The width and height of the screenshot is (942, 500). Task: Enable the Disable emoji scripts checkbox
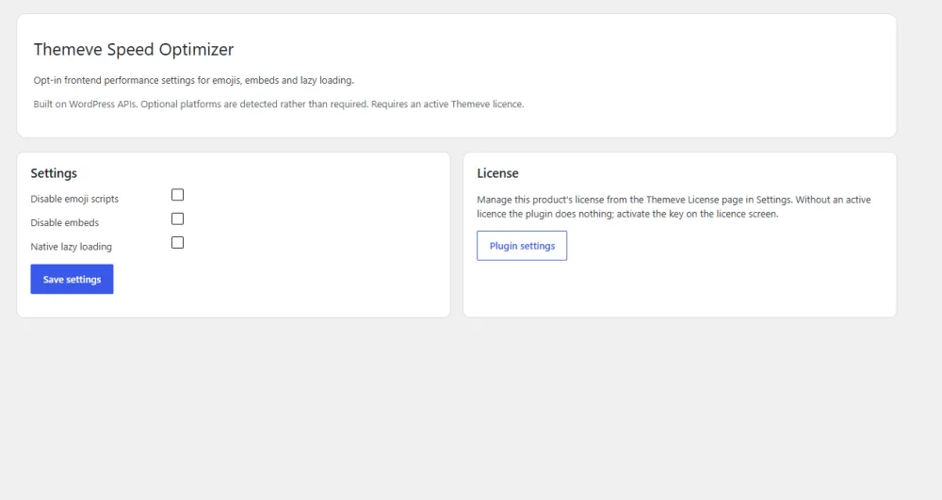177,195
